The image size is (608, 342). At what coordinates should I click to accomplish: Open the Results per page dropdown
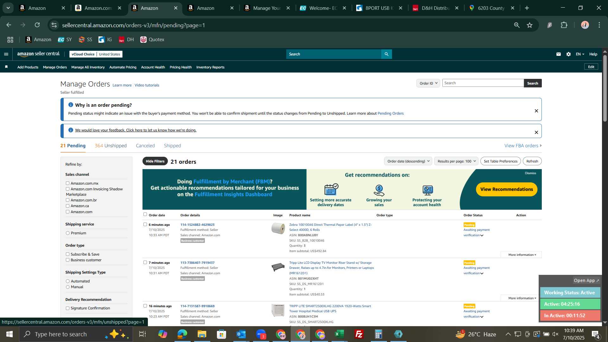click(456, 161)
